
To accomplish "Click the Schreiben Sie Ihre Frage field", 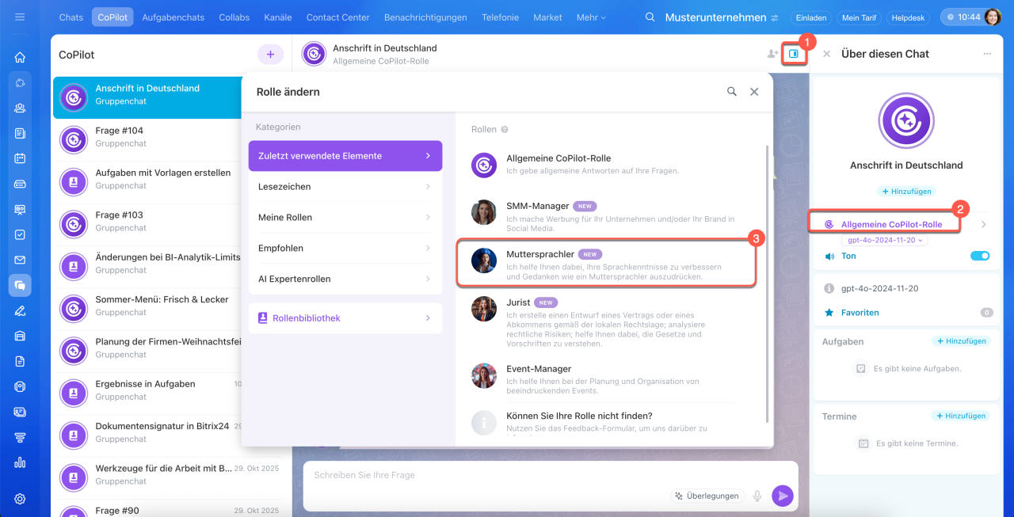I will click(483, 476).
